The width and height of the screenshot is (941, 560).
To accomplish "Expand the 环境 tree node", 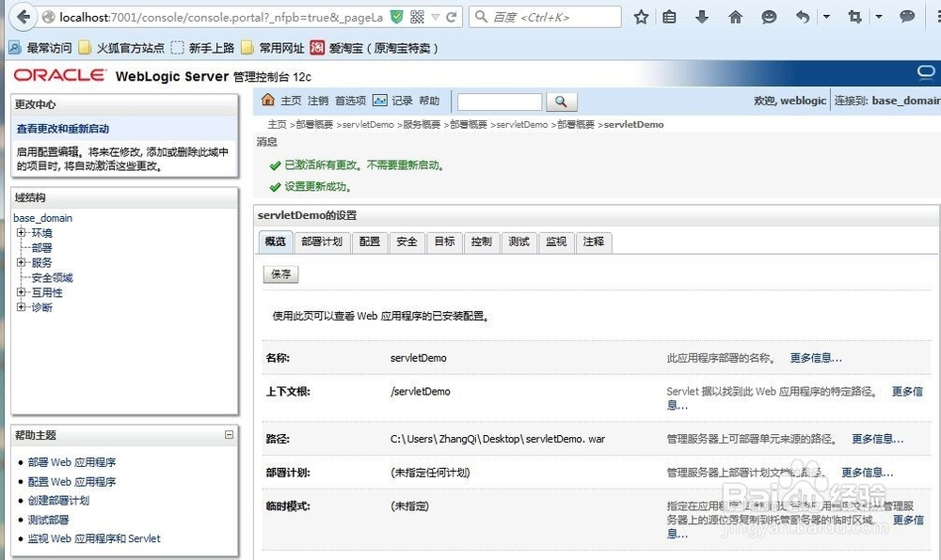I will click(x=21, y=232).
